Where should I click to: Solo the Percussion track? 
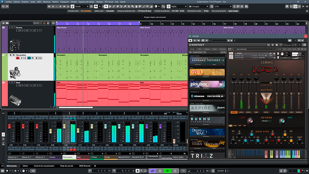coord(13,55)
